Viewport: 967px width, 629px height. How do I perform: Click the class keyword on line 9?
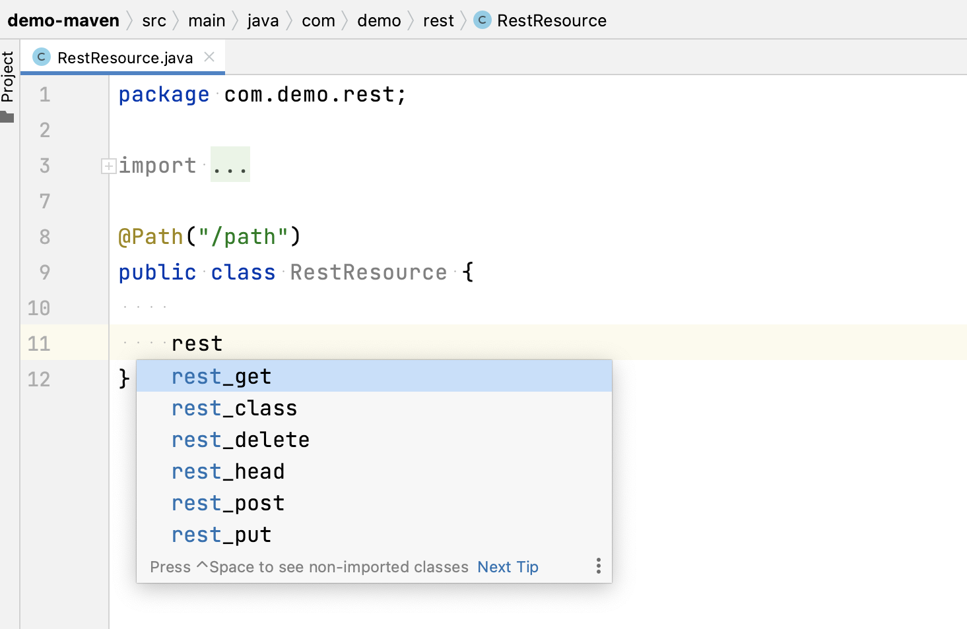click(244, 272)
